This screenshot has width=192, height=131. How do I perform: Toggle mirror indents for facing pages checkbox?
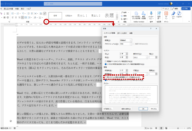(106, 61)
